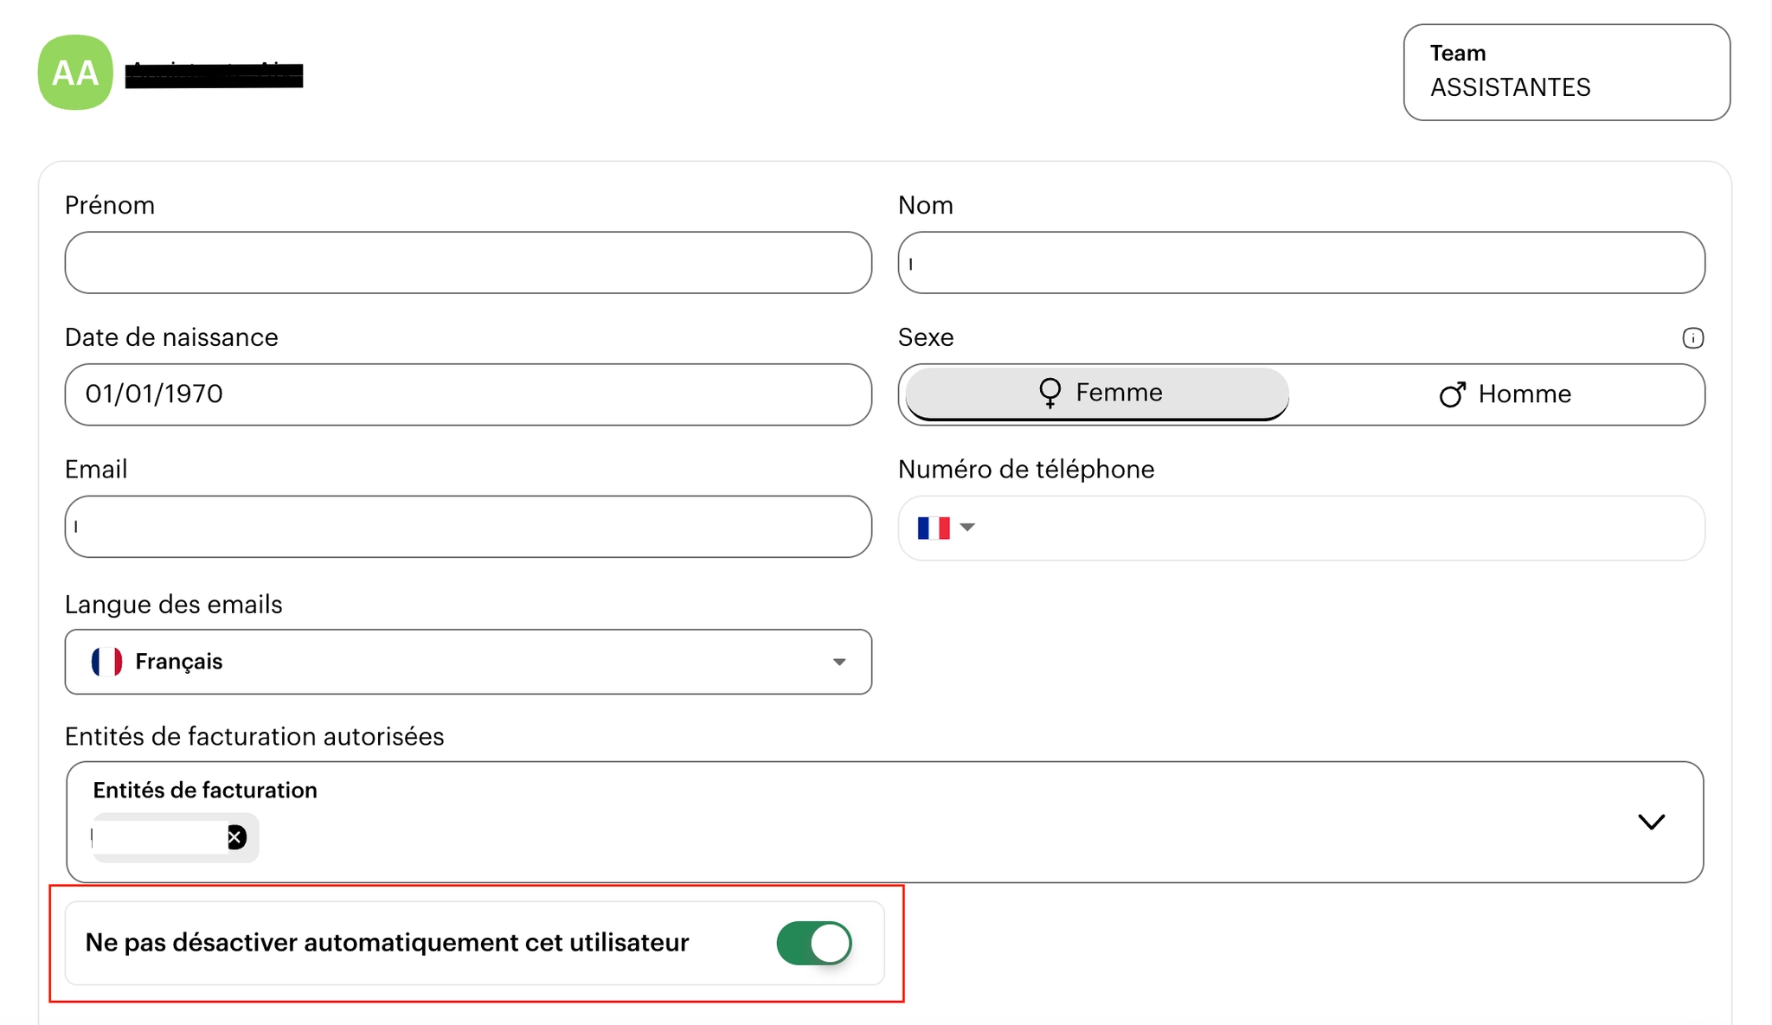The image size is (1772, 1025).
Task: Select Homme as sex
Action: [1504, 394]
